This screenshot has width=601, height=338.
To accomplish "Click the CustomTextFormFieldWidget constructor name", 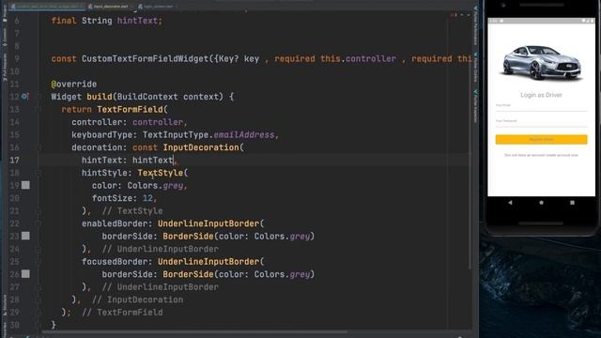I will click(x=146, y=59).
